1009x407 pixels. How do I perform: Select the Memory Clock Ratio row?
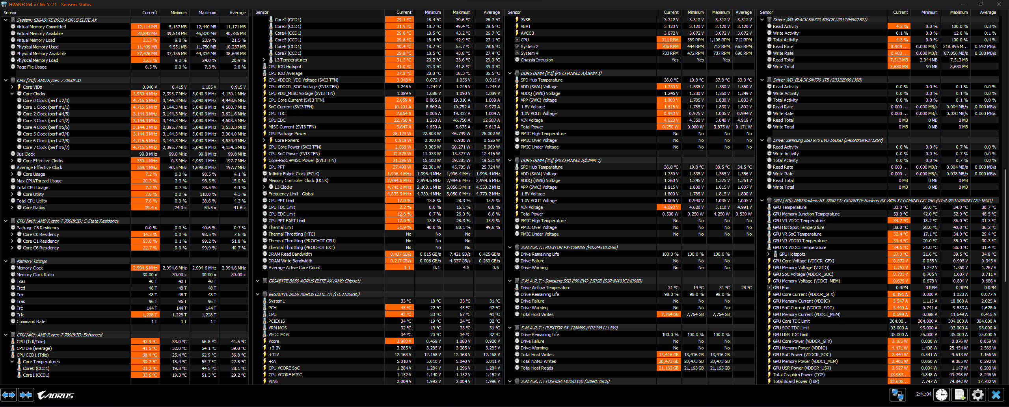[x=125, y=275]
